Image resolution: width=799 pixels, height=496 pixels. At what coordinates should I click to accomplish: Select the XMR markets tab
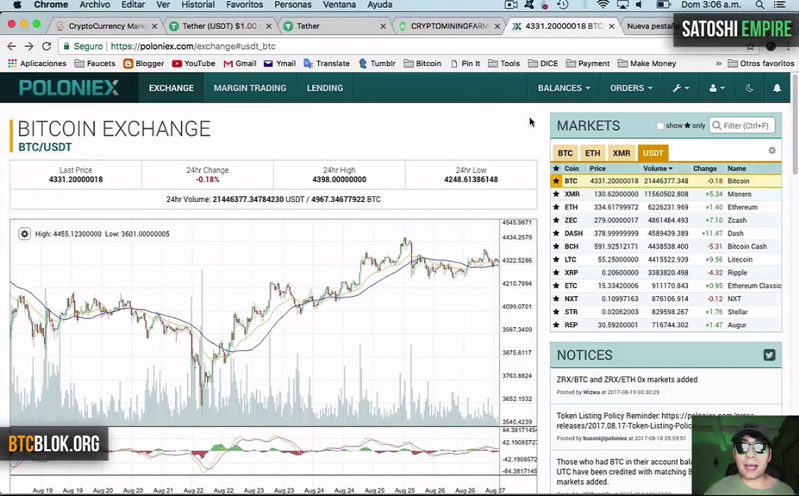pos(621,153)
